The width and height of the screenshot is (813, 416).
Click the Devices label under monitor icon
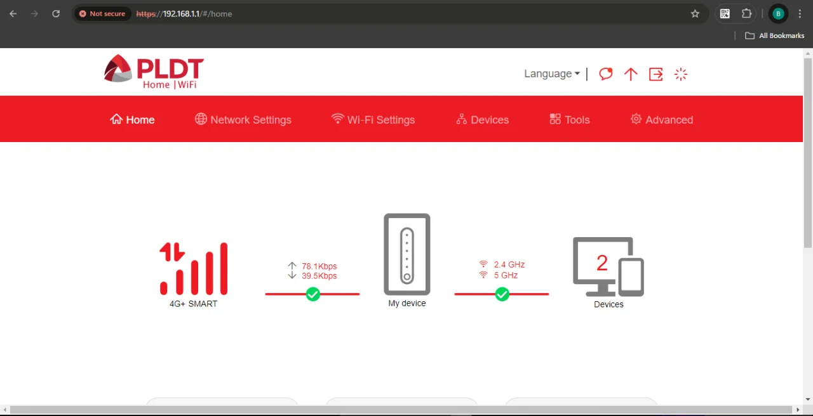coord(608,304)
